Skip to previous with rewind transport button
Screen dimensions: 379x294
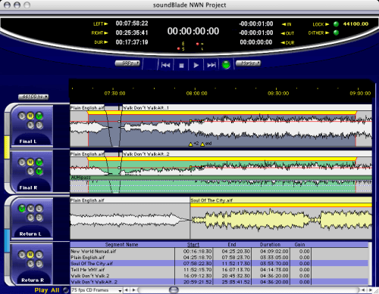click(166, 65)
